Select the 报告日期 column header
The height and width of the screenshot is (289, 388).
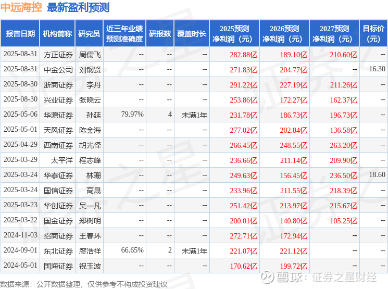coord(20,34)
